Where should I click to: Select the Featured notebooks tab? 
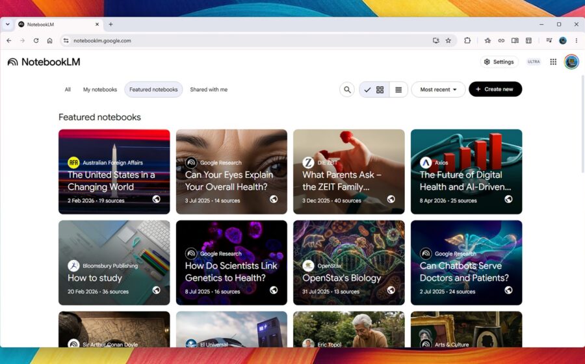click(x=153, y=90)
